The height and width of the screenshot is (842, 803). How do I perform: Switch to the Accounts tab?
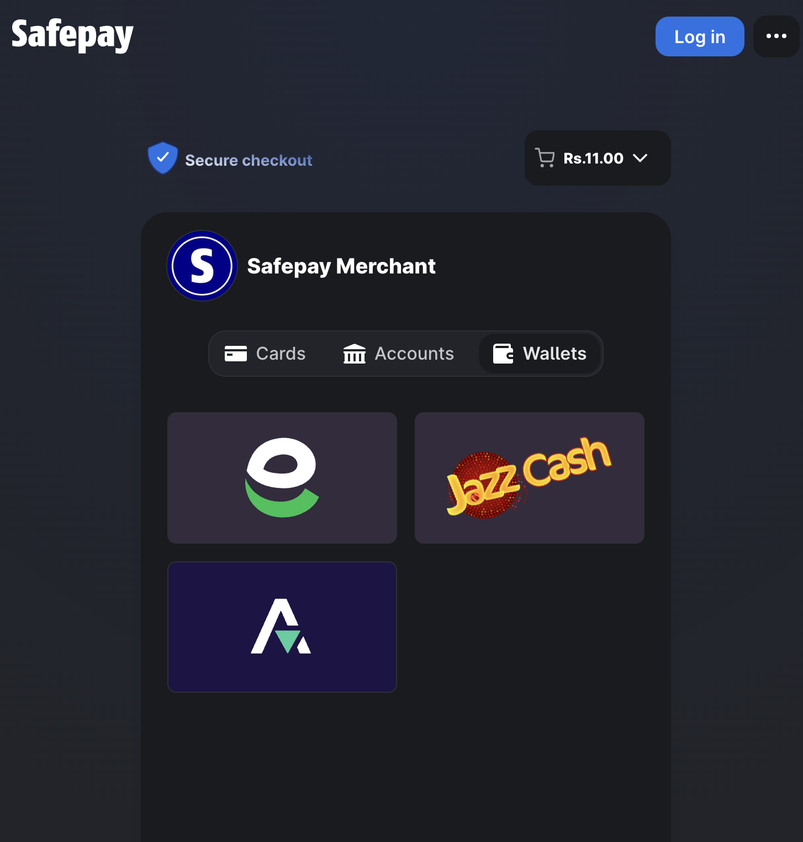pyautogui.click(x=398, y=354)
